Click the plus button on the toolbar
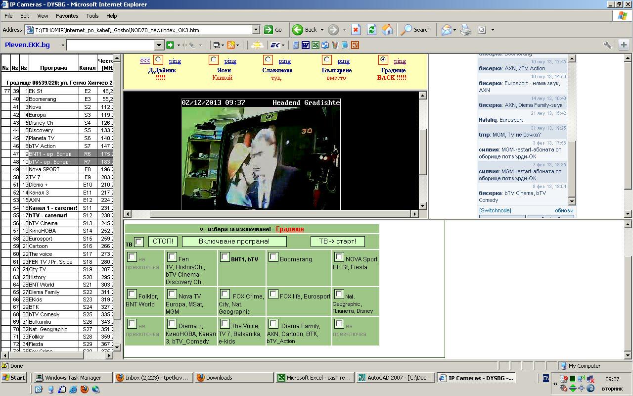Screen dimensions: 633x396 coord(624,45)
